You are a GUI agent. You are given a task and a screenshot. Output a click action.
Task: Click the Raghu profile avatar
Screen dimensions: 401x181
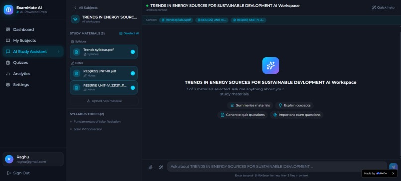click(x=9, y=159)
